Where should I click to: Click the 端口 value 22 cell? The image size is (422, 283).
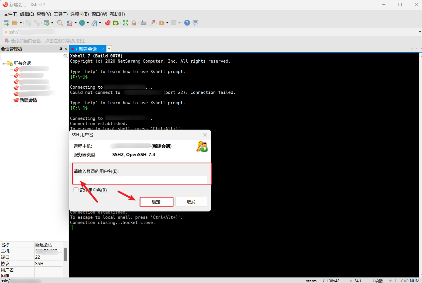[49, 257]
